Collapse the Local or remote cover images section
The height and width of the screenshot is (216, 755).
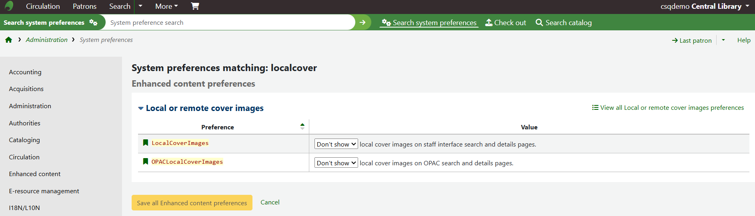click(141, 108)
